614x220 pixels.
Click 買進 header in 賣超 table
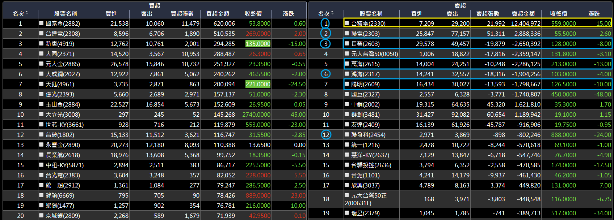(x=417, y=14)
